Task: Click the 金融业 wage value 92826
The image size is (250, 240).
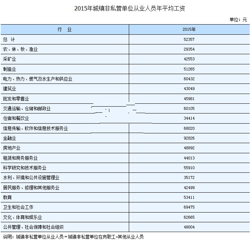Action: coord(189,138)
